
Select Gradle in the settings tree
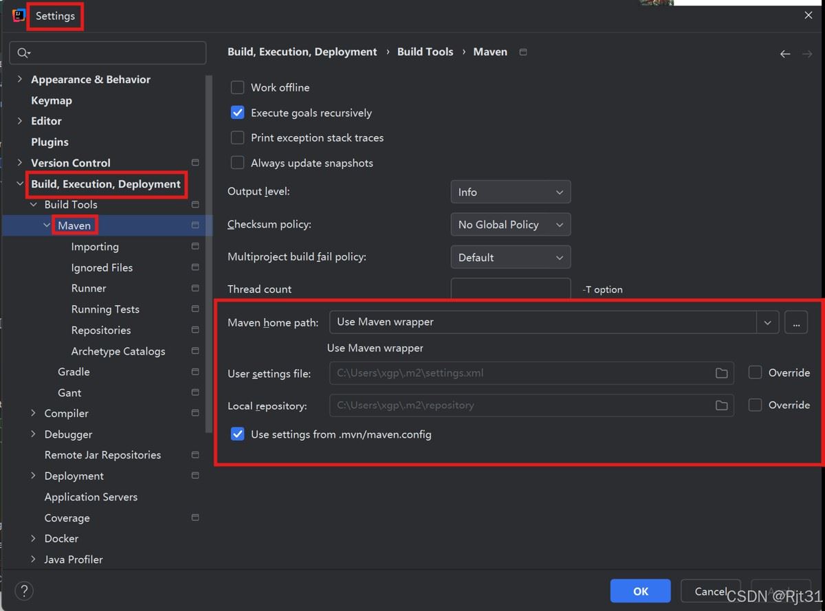74,372
